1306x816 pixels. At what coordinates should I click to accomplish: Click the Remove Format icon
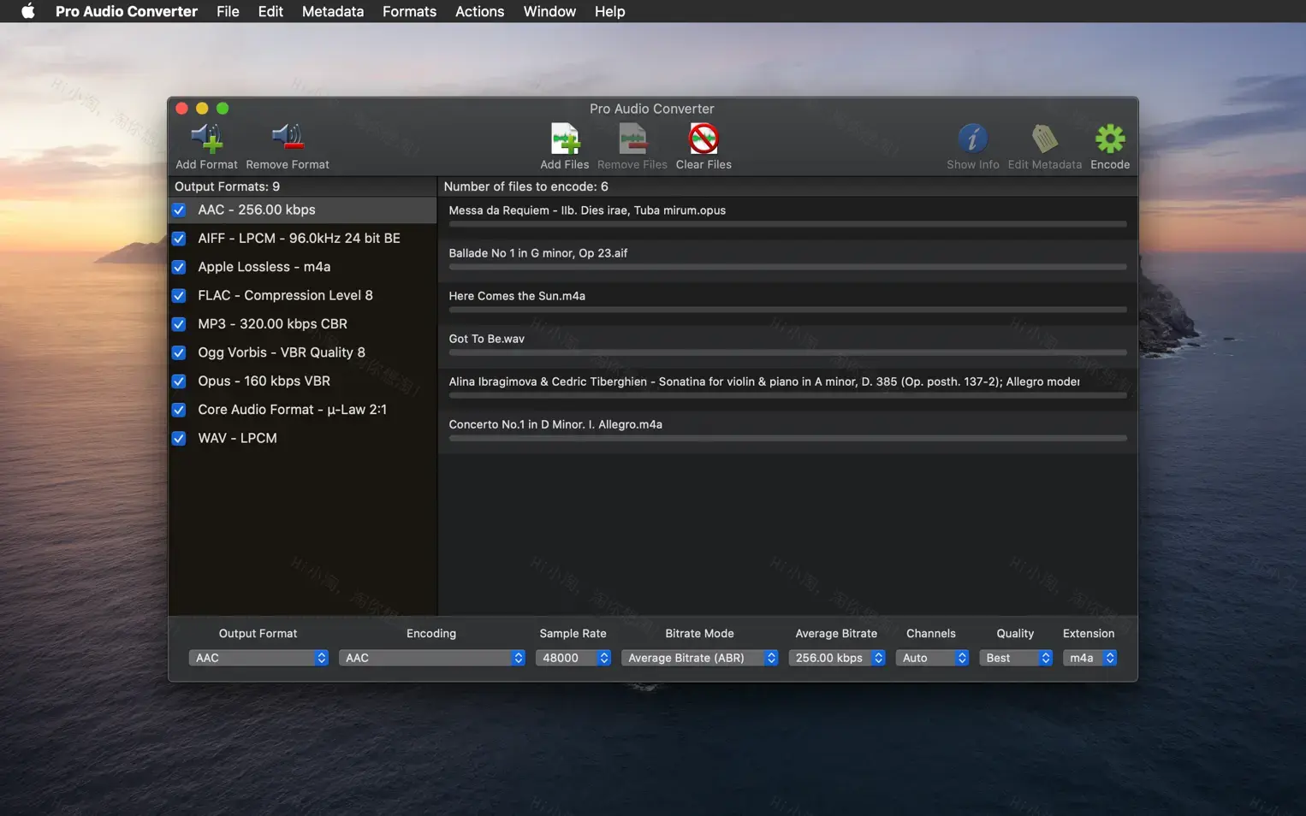click(x=287, y=138)
